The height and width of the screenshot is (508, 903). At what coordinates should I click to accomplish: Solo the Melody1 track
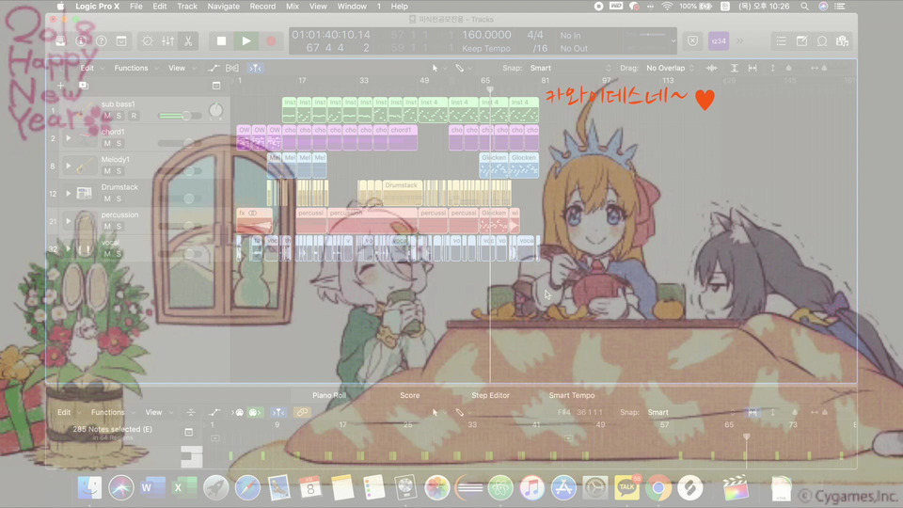pos(119,171)
